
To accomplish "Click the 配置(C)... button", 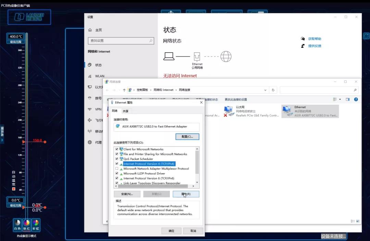I will (x=187, y=137).
